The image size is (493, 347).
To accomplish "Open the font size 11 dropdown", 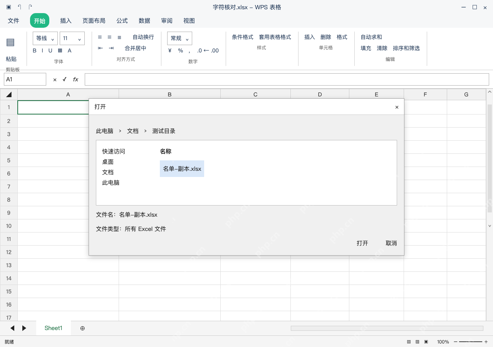I will (72, 39).
